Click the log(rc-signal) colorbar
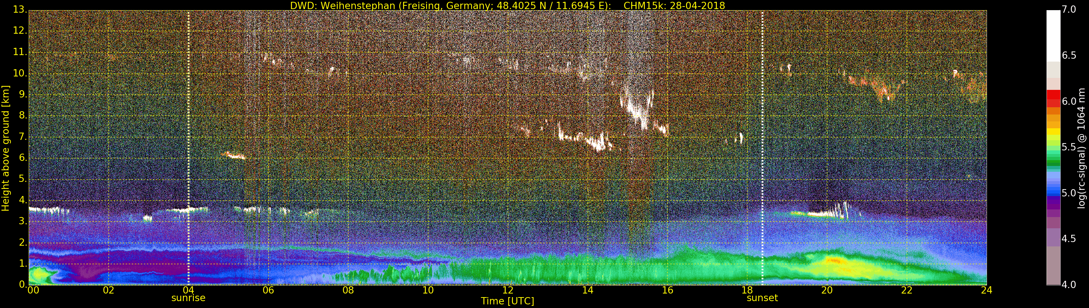The height and width of the screenshot is (308, 1089). point(1053,148)
